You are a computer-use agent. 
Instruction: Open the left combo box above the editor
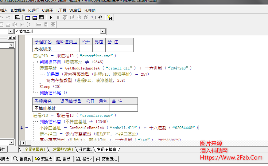pos(10,31)
